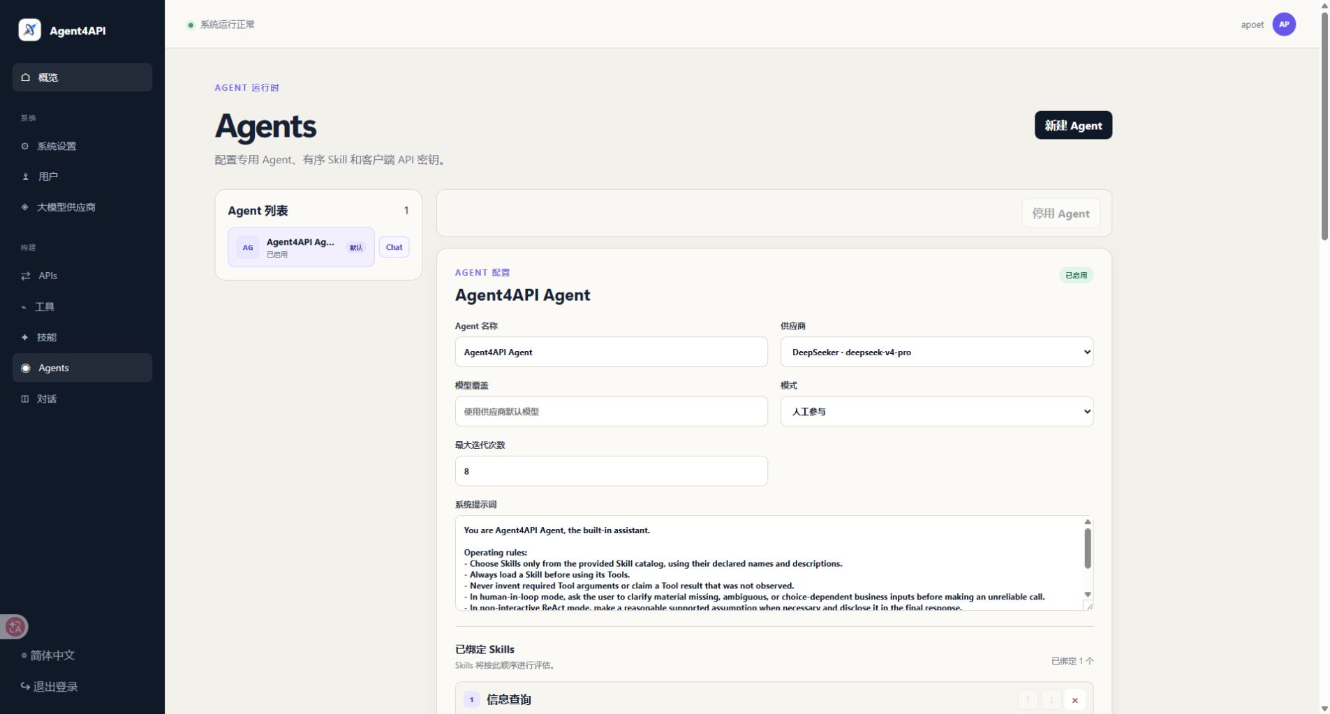Click the page scrollbar down arrow
The height and width of the screenshot is (714, 1330).
click(x=1324, y=708)
